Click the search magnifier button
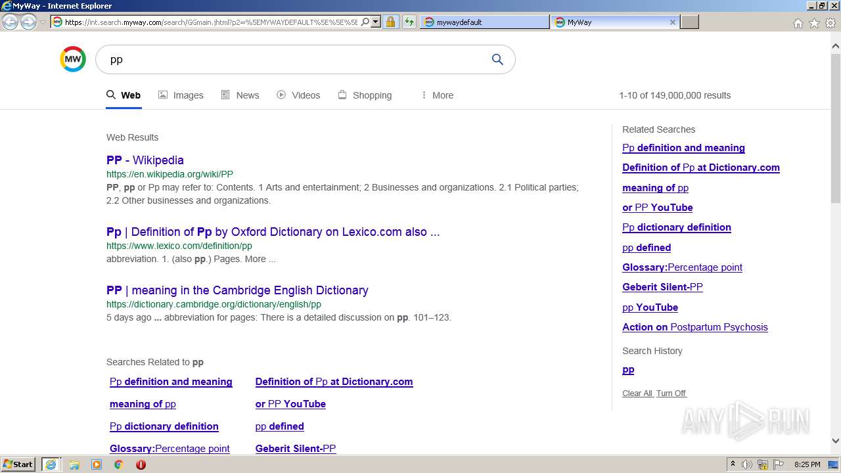Image resolution: width=841 pixels, height=473 pixels. 497,60
